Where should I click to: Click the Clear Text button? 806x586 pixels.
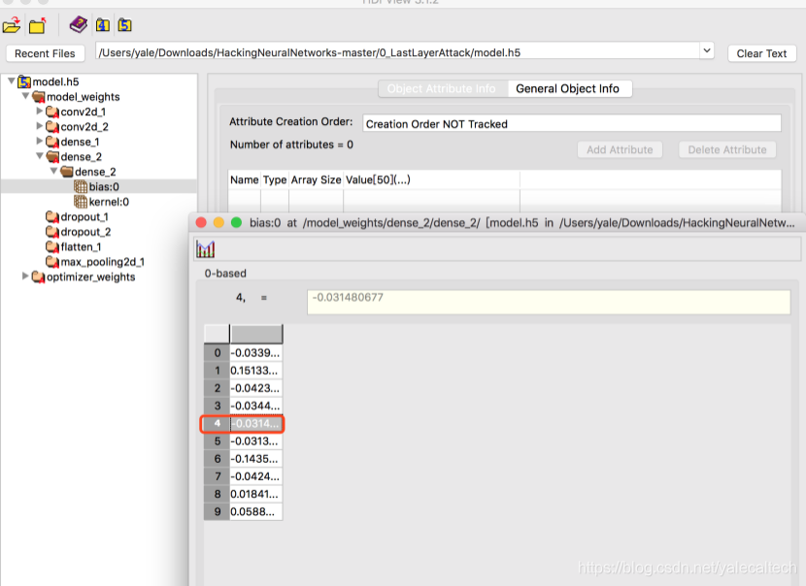pyautogui.click(x=761, y=53)
